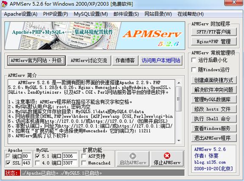Launch the SFTP/FTP客户端 program

coord(214,32)
